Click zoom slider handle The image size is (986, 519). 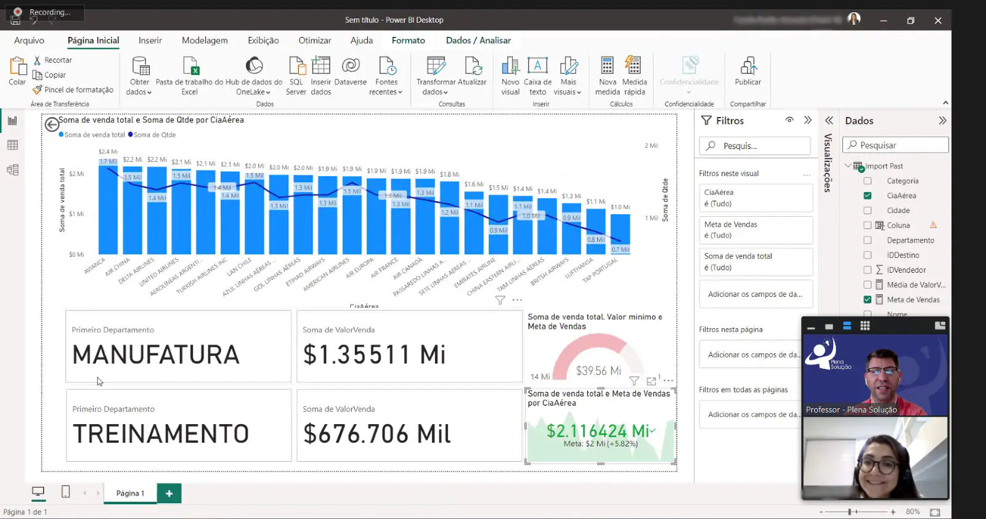(850, 512)
